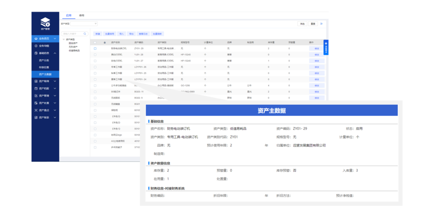Expand the 资产取得 chevron
Screen dimensions: 434x216
point(55,81)
